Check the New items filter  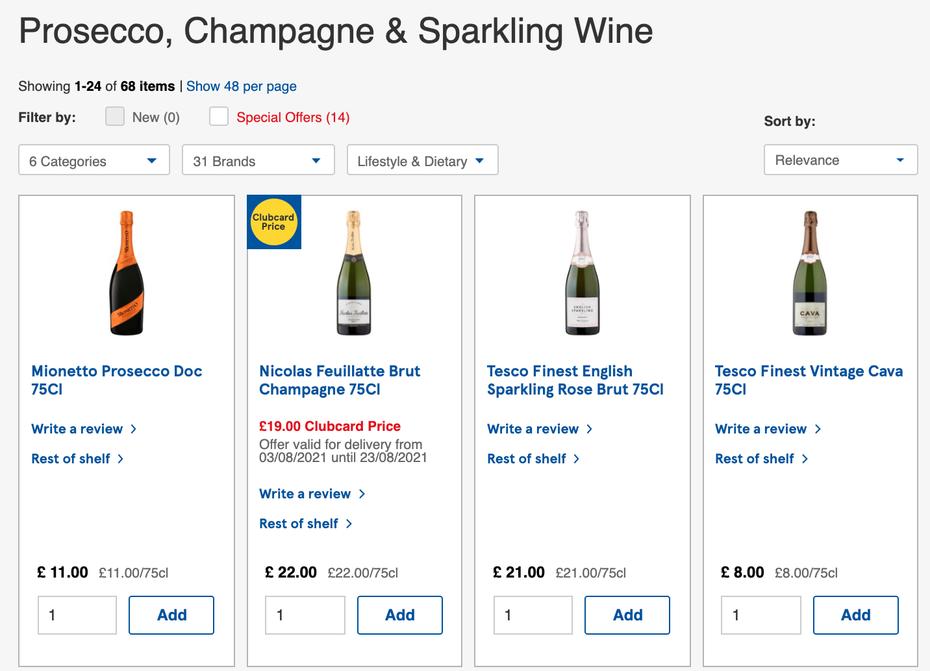tap(114, 116)
